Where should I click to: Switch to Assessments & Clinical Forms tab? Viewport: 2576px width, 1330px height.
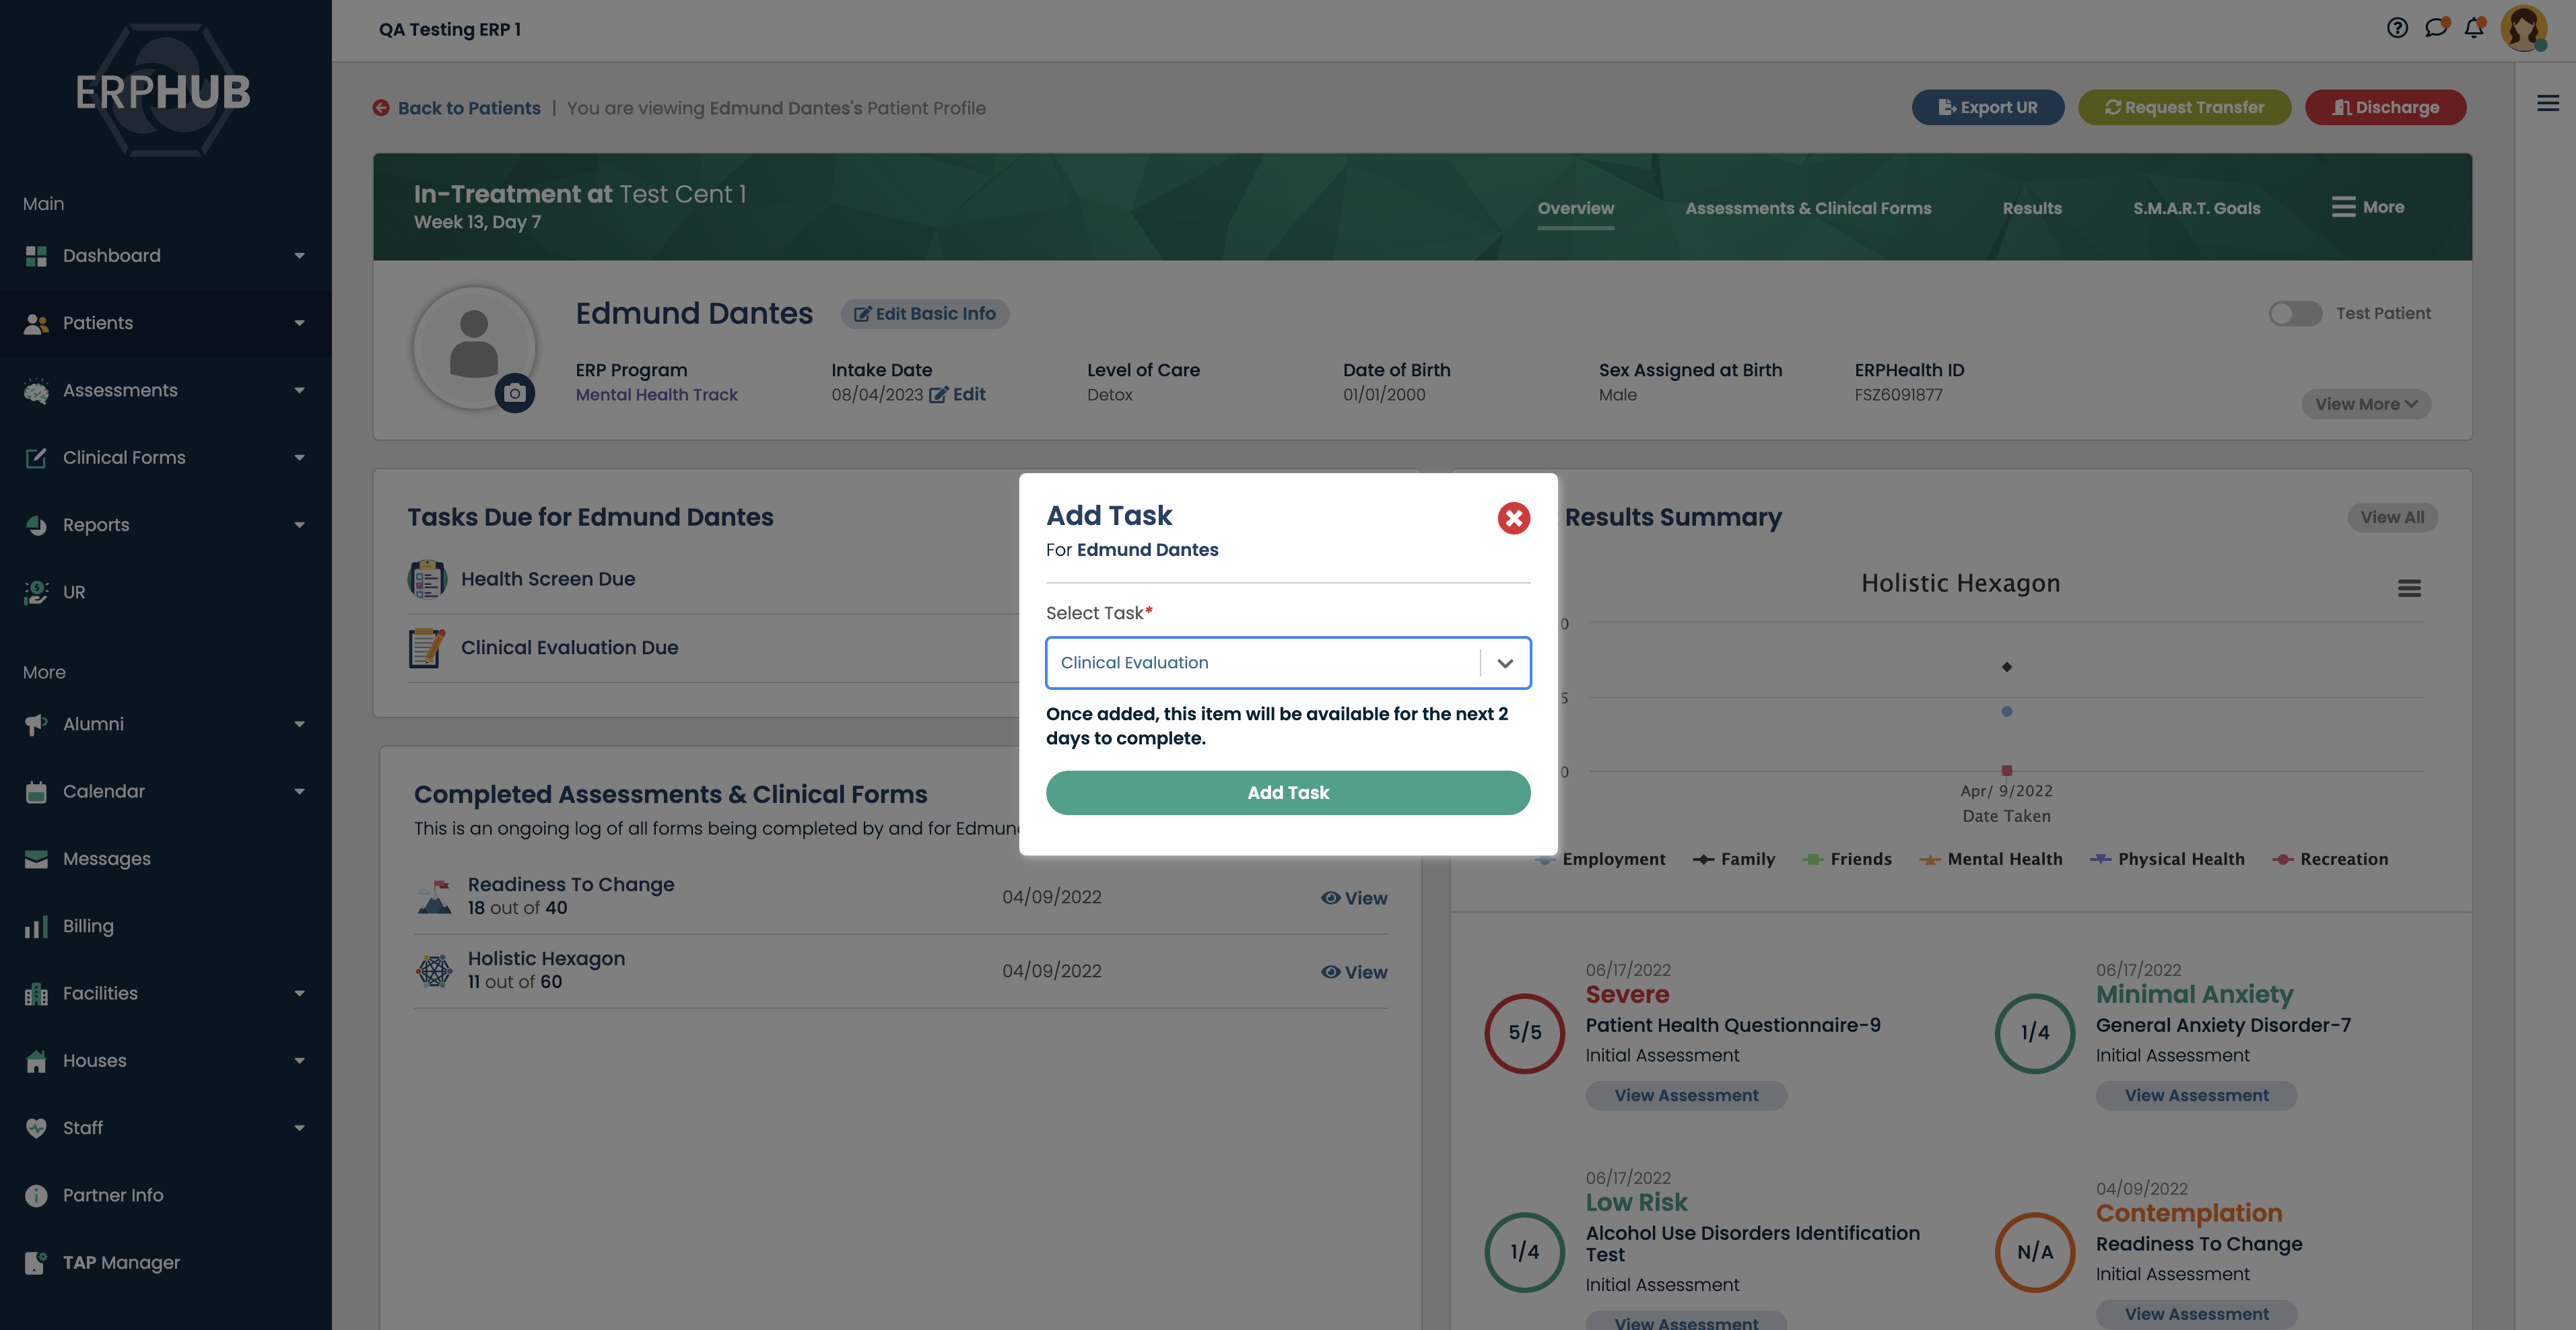point(1807,208)
